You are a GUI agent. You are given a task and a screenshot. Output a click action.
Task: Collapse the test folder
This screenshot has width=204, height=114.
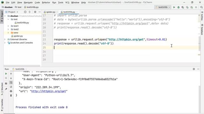pyautogui.click(x=8, y=19)
